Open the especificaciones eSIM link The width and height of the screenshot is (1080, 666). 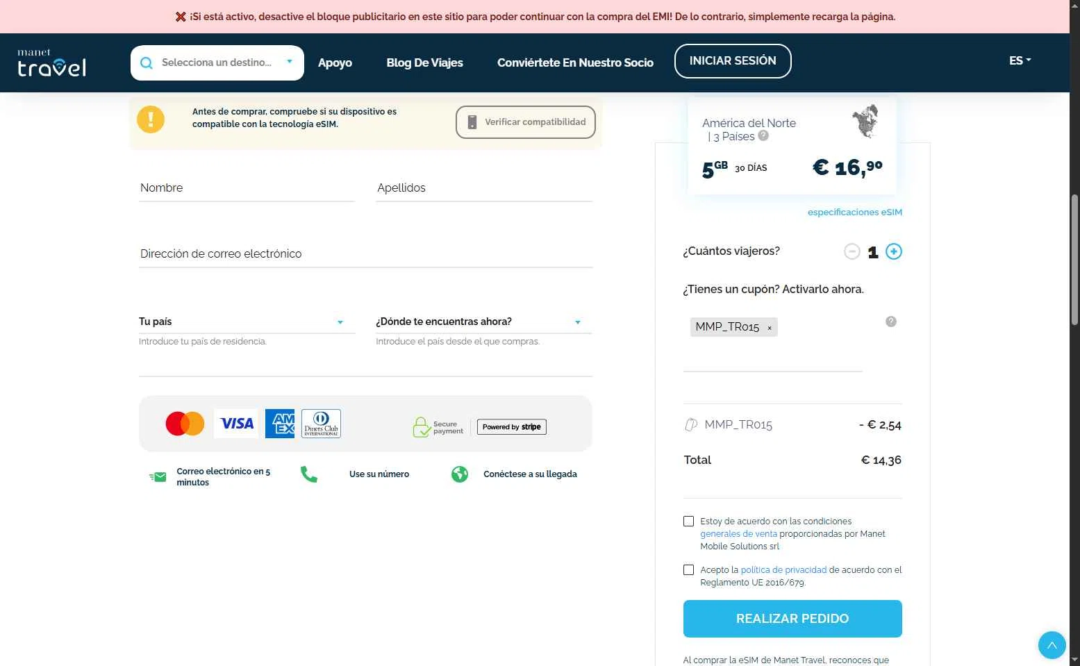pyautogui.click(x=855, y=212)
